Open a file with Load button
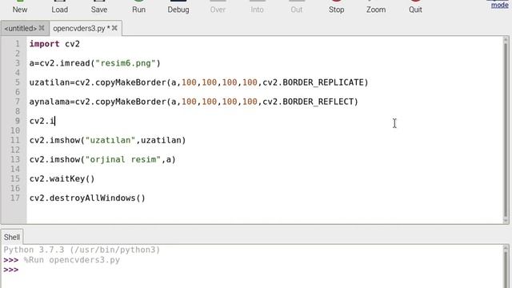This screenshot has width=512, height=288. click(60, 7)
